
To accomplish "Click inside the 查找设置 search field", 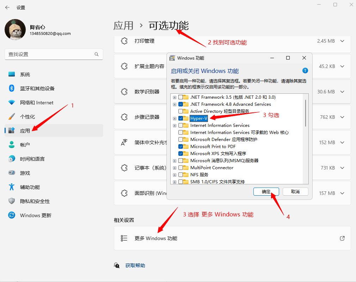I will (x=54, y=54).
